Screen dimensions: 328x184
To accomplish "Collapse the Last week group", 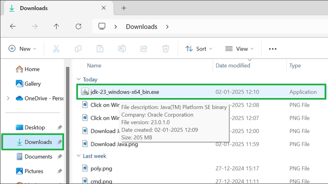I will point(79,156).
